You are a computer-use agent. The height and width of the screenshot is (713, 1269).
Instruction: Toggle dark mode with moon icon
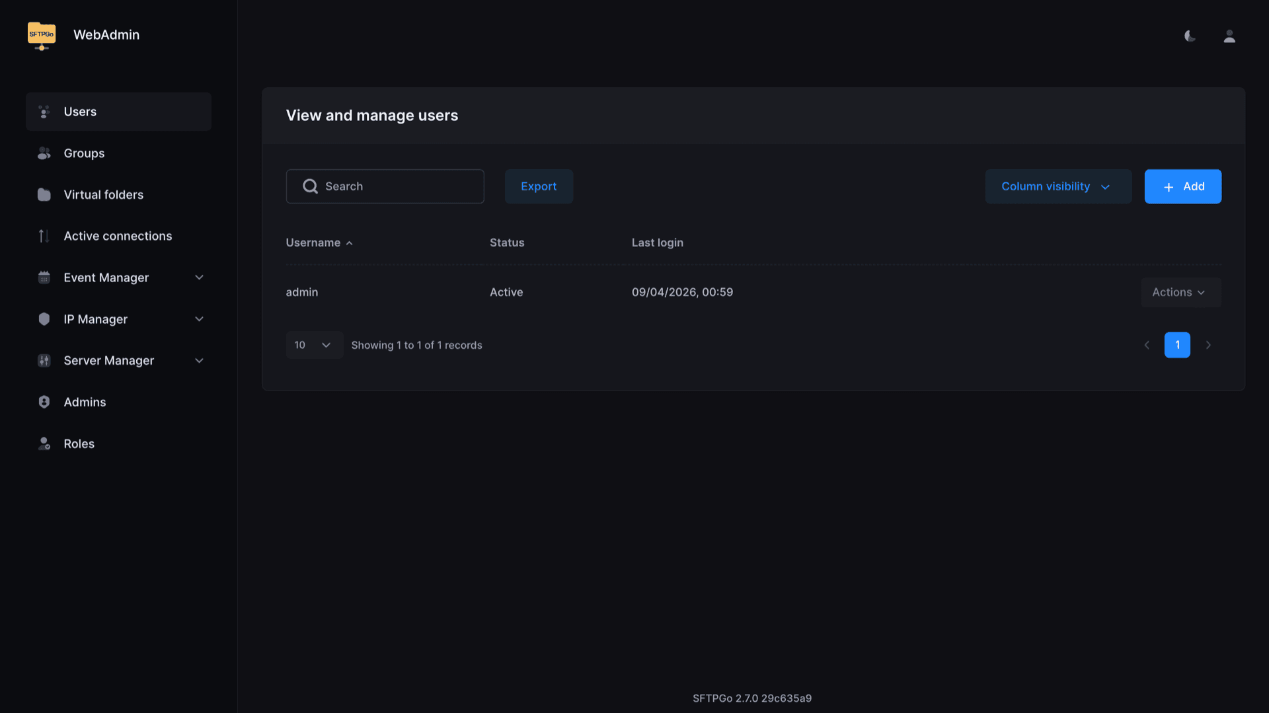[1190, 36]
